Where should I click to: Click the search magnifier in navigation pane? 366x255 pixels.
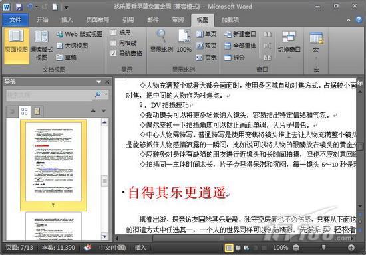click(98, 94)
